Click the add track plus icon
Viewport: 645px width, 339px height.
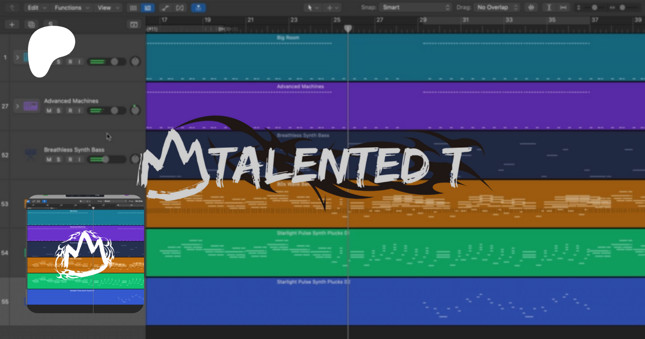[x=12, y=24]
